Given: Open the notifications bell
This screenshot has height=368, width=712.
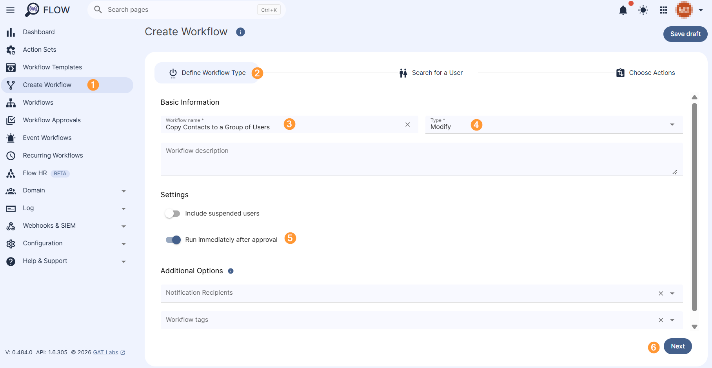Looking at the screenshot, I should point(623,10).
